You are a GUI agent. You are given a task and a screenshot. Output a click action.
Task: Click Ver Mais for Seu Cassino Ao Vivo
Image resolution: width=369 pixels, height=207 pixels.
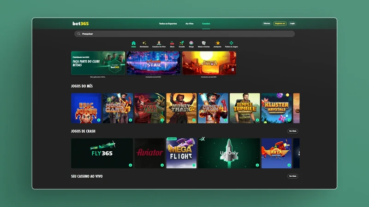292,176
